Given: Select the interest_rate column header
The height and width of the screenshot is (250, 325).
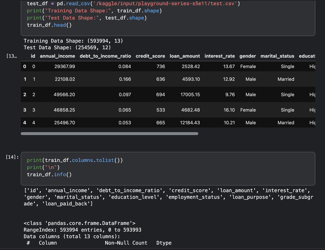Looking at the screenshot, I should (x=220, y=56).
